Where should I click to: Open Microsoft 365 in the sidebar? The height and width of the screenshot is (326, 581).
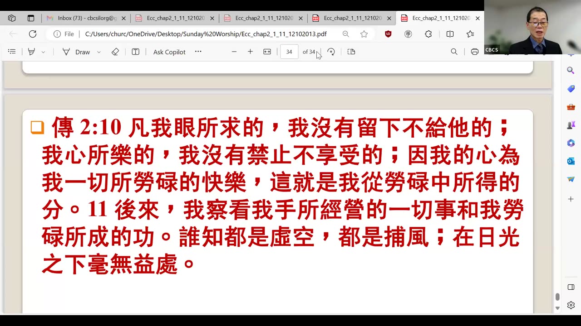[x=571, y=143]
